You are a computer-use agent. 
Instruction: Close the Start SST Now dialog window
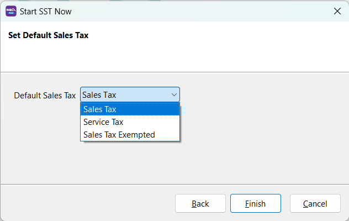pyautogui.click(x=337, y=11)
